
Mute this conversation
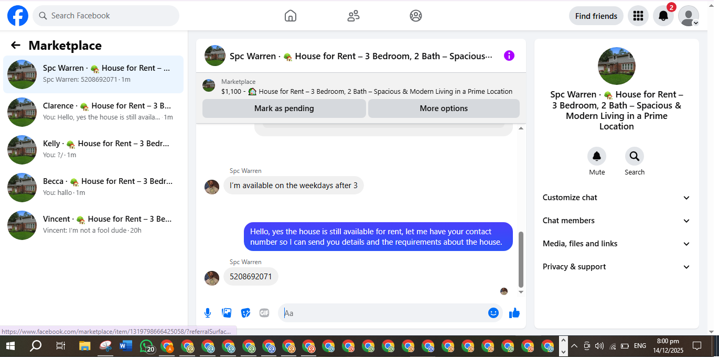coord(597,161)
